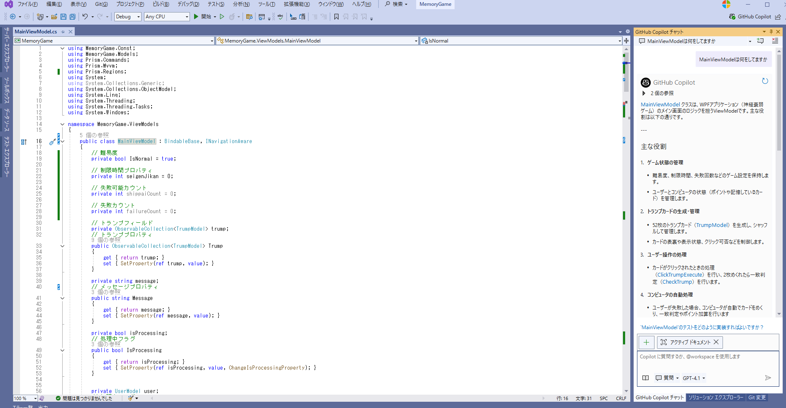
Task: Regenerate the Copilot response with refresh icon
Action: 765,81
